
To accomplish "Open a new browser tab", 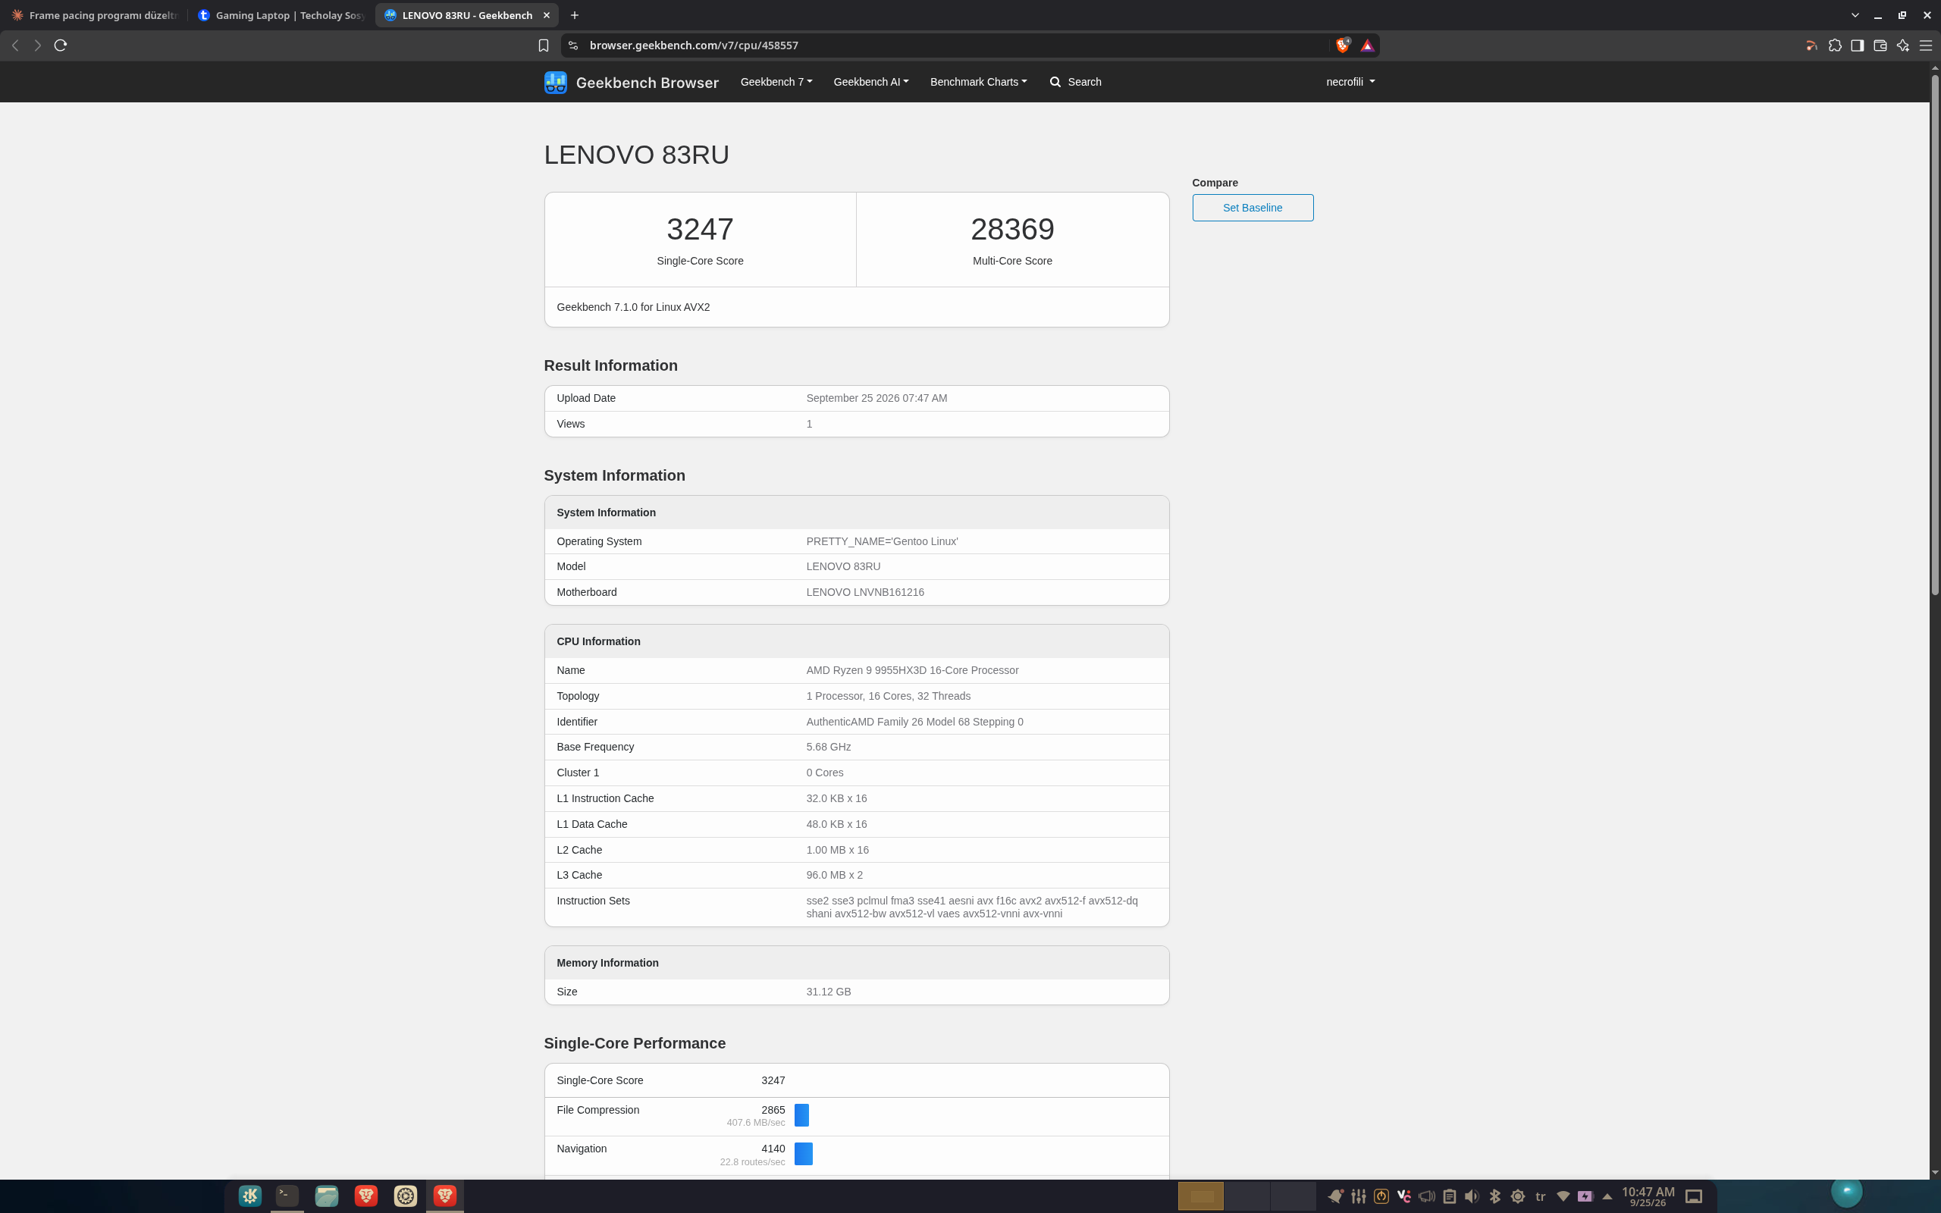I will pyautogui.click(x=574, y=15).
